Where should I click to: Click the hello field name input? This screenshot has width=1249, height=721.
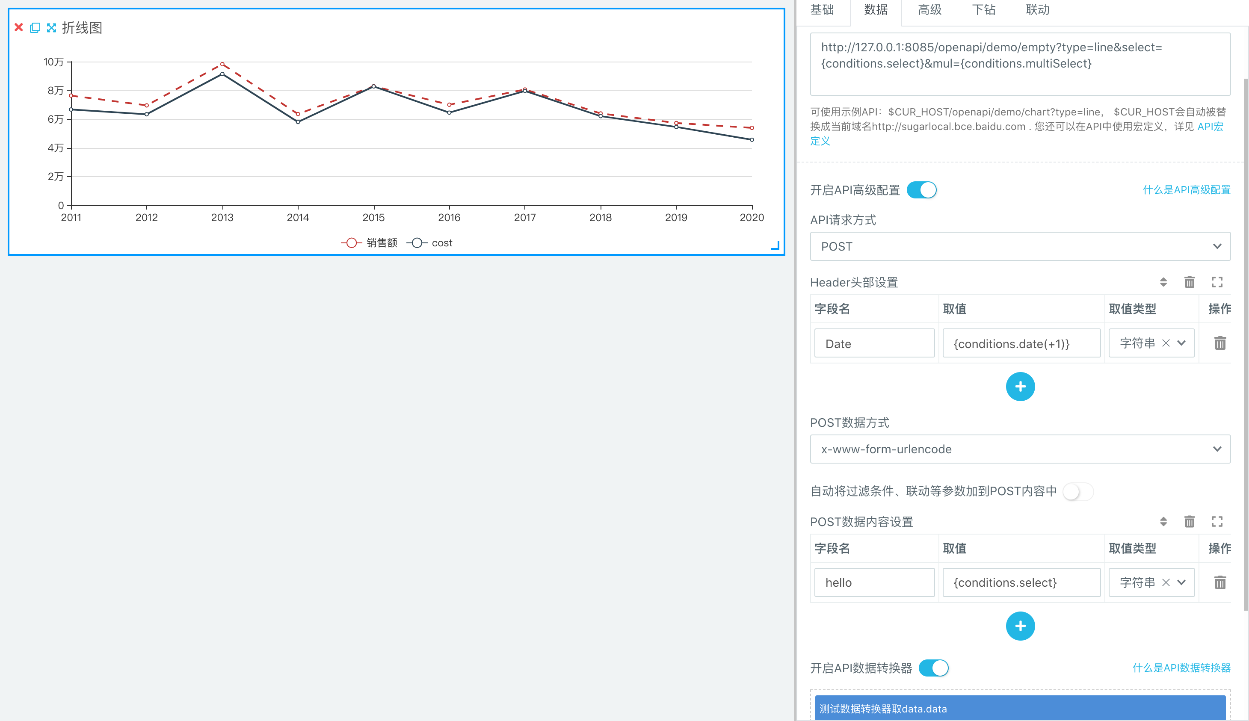pos(874,582)
